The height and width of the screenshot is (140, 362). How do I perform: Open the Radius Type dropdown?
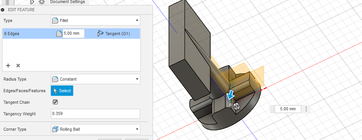point(95,79)
